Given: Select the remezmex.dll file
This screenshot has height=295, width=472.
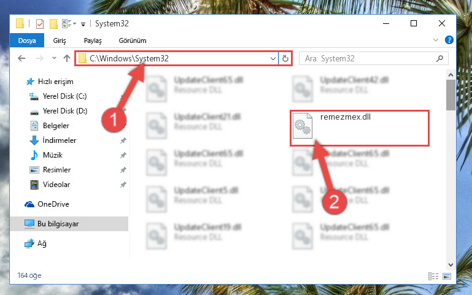Looking at the screenshot, I should (x=360, y=128).
